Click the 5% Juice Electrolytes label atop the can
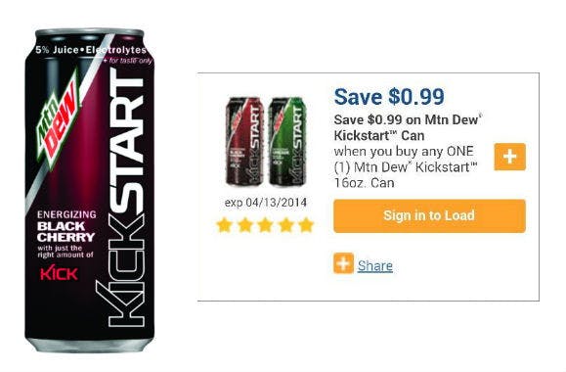The width and height of the screenshot is (566, 372). pyautogui.click(x=91, y=50)
